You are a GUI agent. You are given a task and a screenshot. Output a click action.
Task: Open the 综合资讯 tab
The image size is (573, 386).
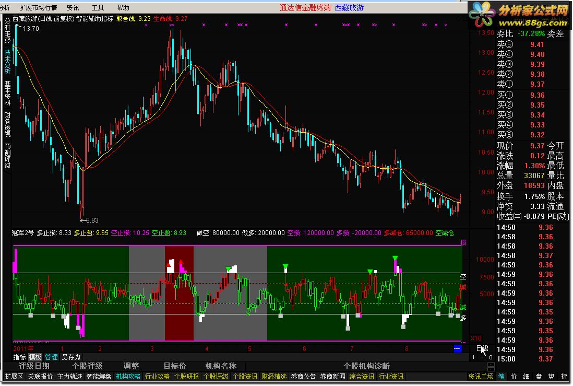[362, 377]
